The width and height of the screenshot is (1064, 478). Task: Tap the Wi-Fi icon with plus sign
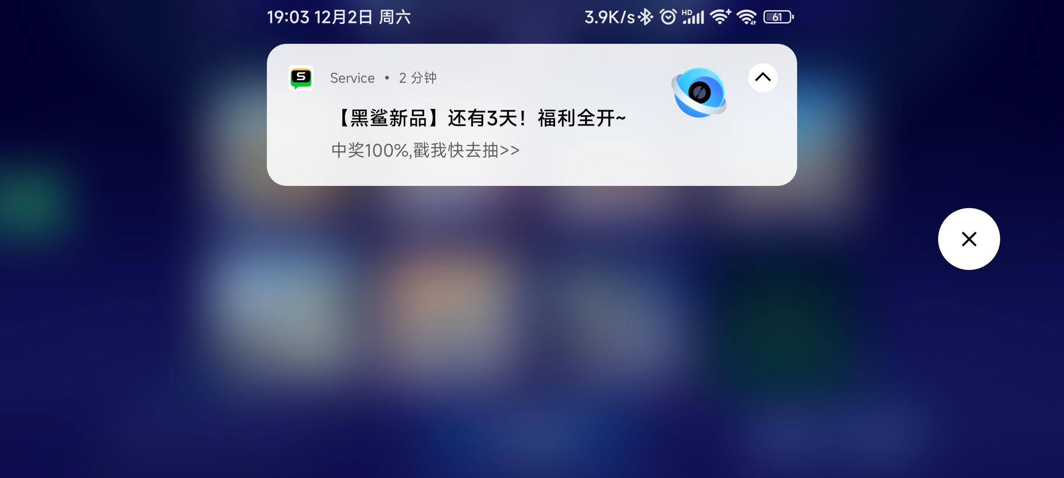coord(720,17)
